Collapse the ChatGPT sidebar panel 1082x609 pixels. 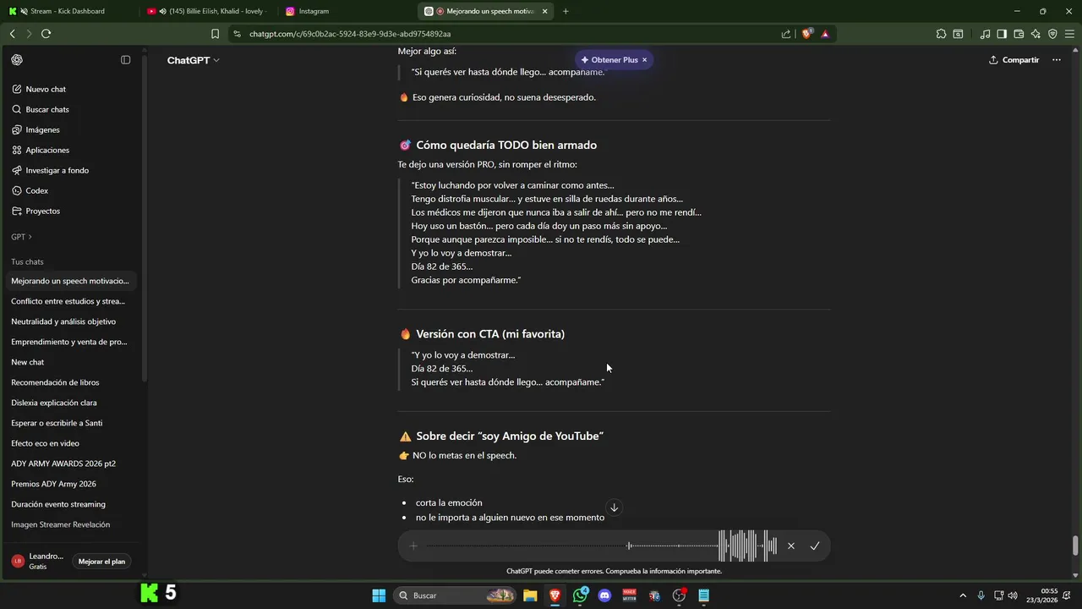point(126,60)
